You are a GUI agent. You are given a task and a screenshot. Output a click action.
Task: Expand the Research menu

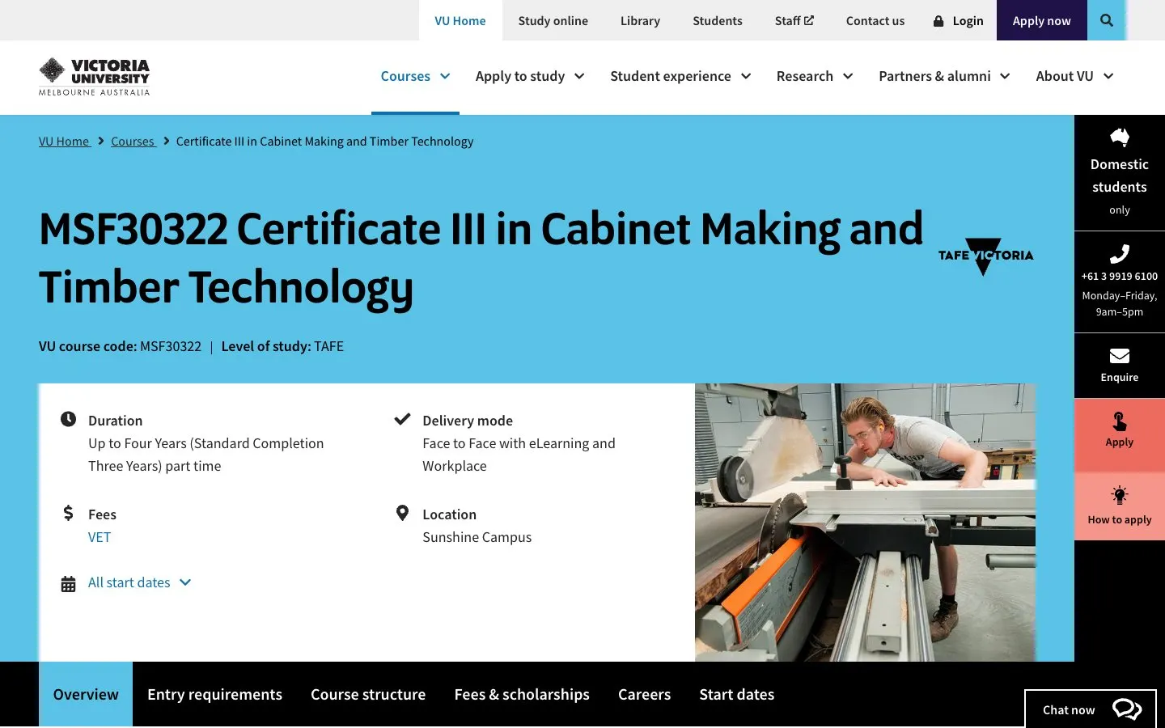click(815, 76)
